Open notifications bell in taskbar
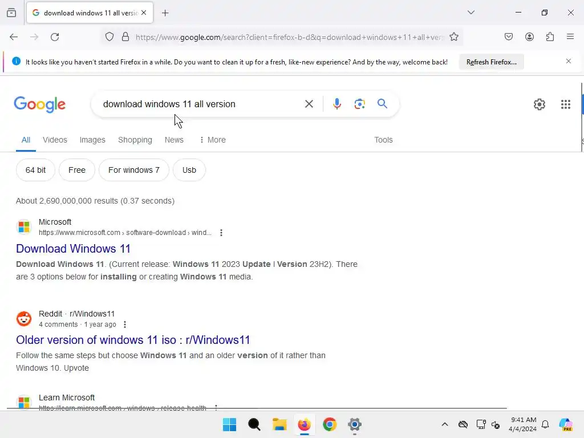Screen dimensions: 584x438 545,424
